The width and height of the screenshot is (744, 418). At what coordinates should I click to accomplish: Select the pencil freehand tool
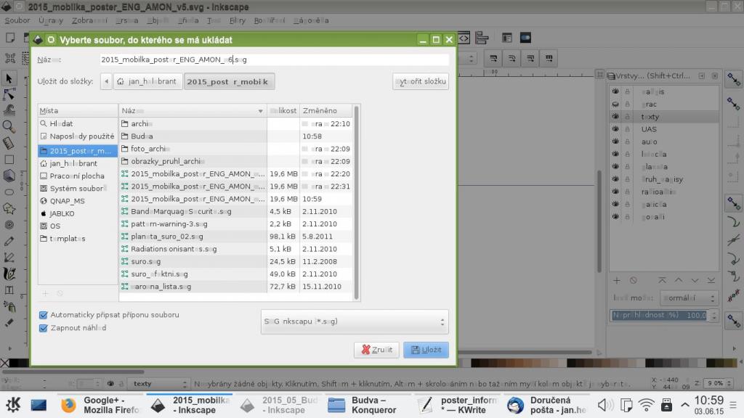(x=9, y=241)
